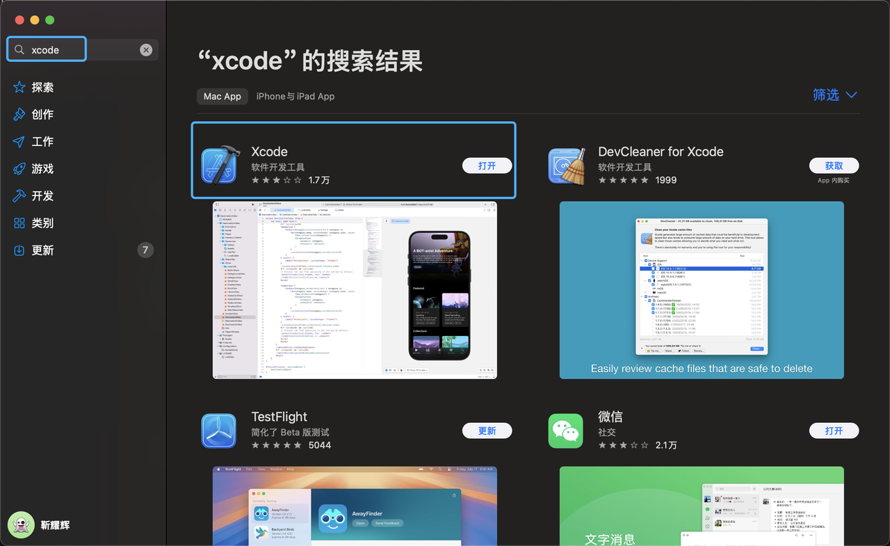Click the updates count badge showing 7
Screen dimensions: 890x546
coord(145,250)
